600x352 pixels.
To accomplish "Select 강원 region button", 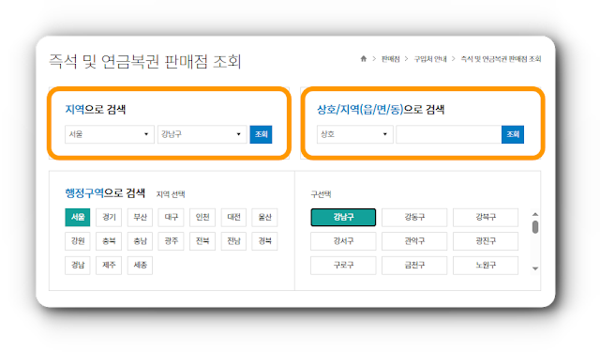I will tap(78, 241).
